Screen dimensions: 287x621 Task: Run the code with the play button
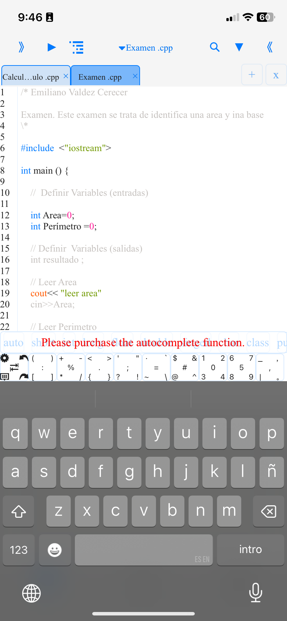tap(52, 47)
